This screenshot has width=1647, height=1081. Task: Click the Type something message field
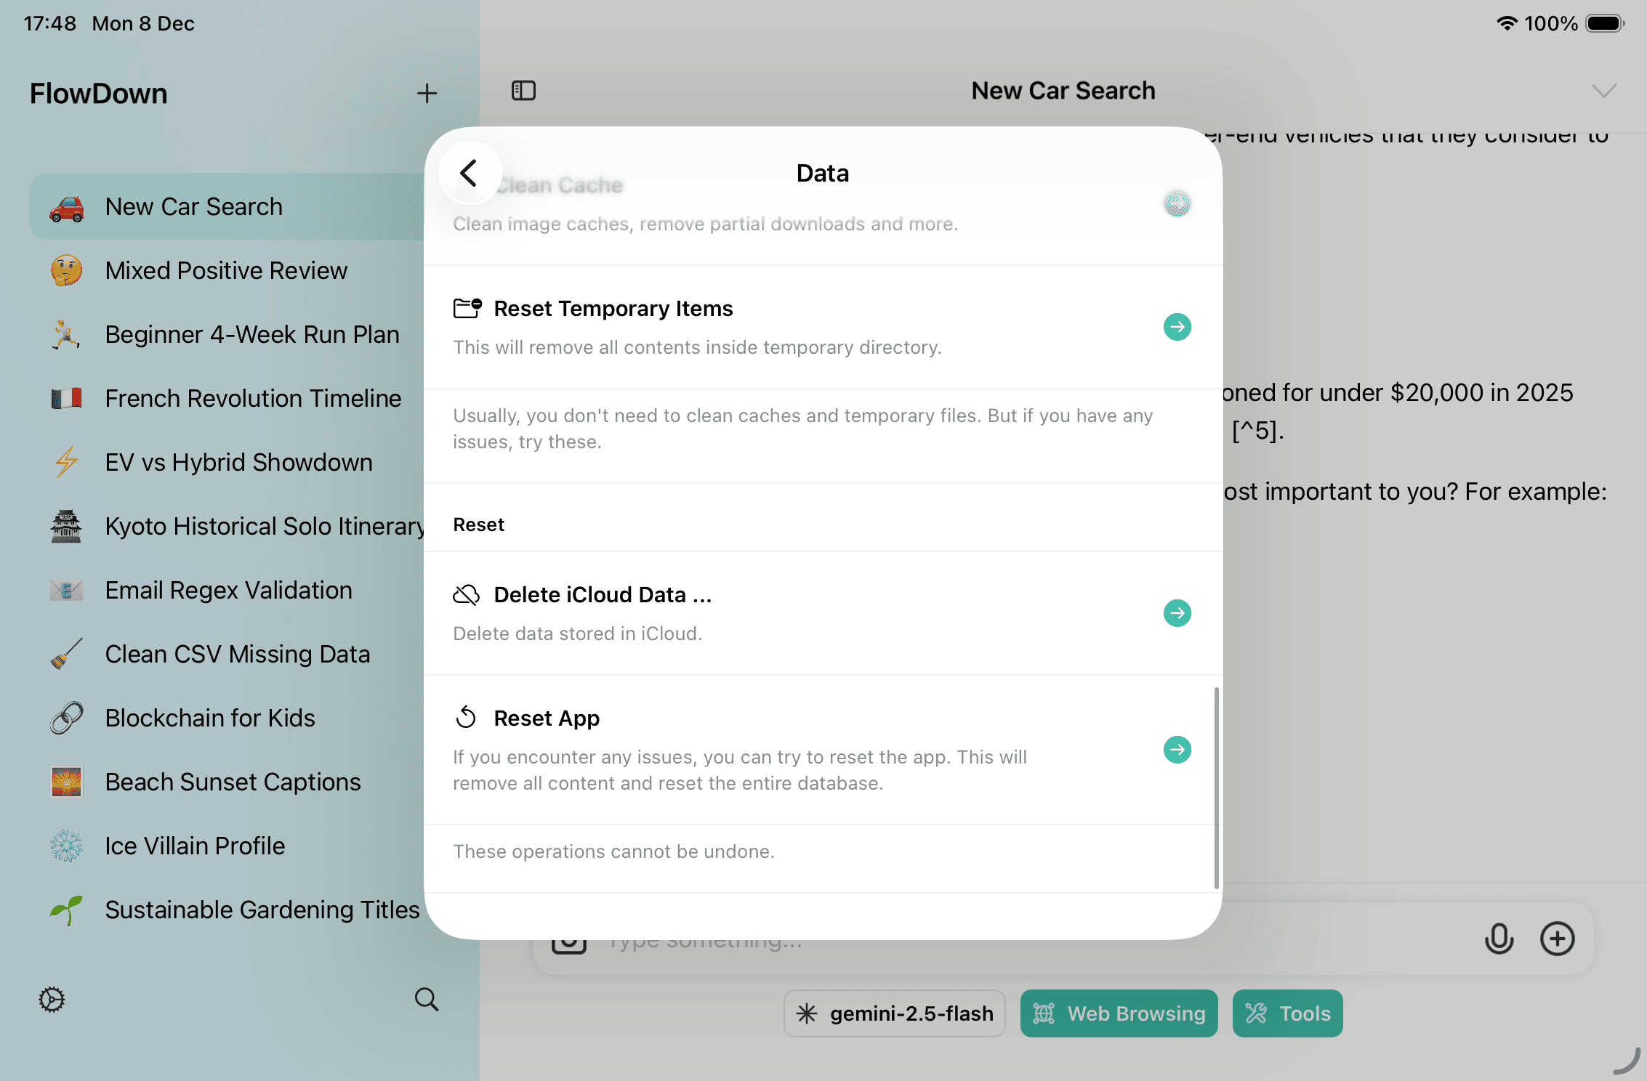872,939
